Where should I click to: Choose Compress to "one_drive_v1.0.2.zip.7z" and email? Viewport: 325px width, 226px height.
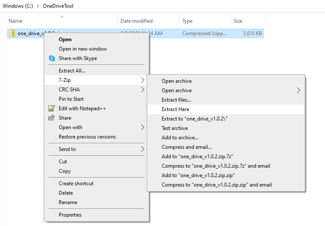pyautogui.click(x=226, y=166)
